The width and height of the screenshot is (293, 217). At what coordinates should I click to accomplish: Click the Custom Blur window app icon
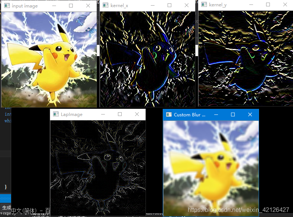(169, 114)
